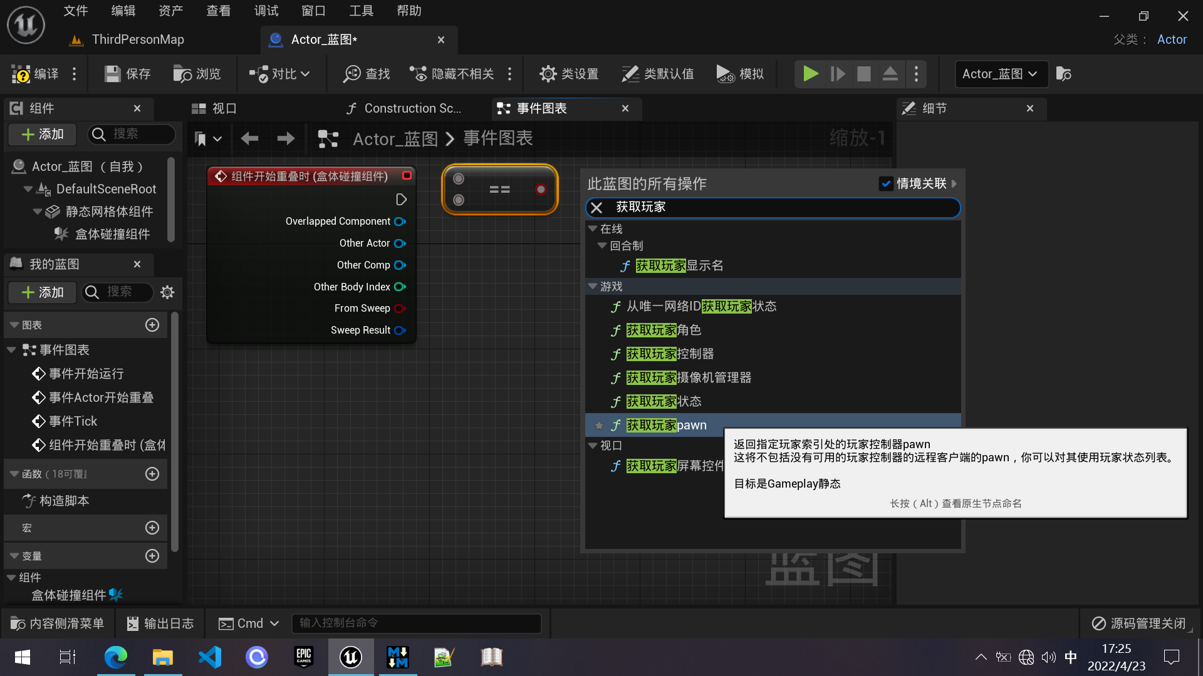This screenshot has height=676, width=1203.
Task: Collapse DefaultSceneRoot in the components tree
Action: [28, 188]
